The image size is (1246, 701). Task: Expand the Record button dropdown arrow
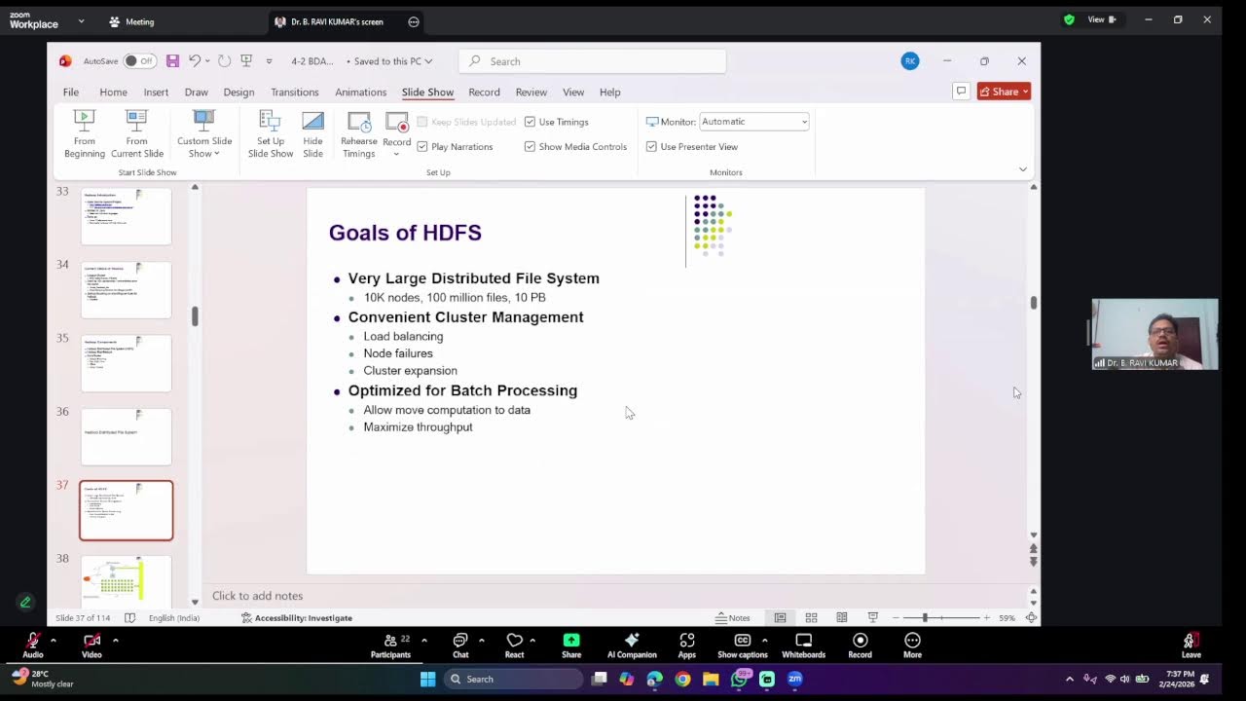(x=396, y=154)
